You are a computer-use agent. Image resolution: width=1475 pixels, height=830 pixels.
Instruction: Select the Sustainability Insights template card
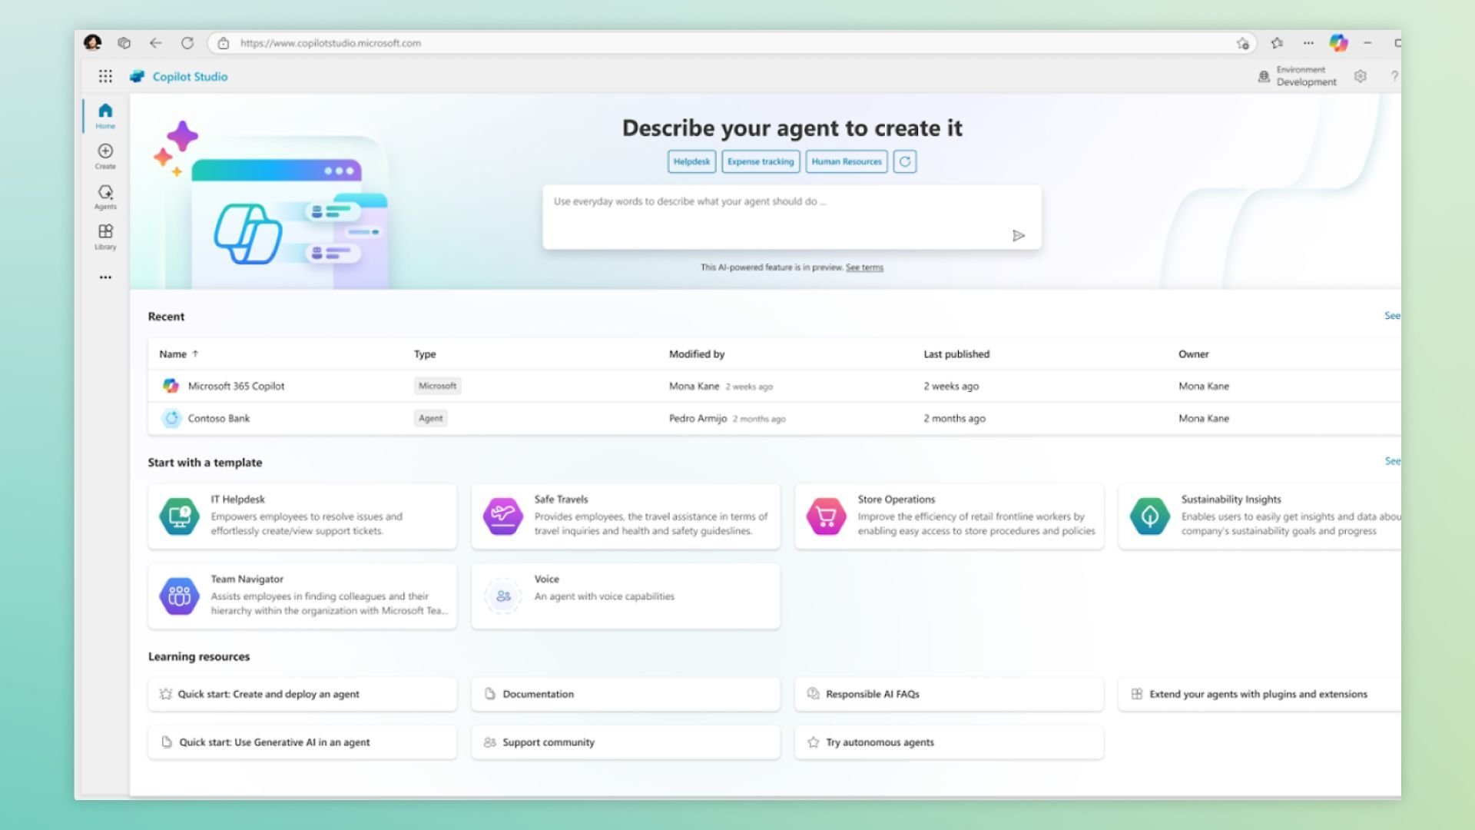coord(1260,516)
